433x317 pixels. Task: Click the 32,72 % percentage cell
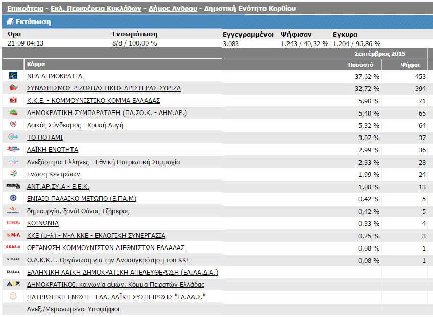[x=367, y=88]
